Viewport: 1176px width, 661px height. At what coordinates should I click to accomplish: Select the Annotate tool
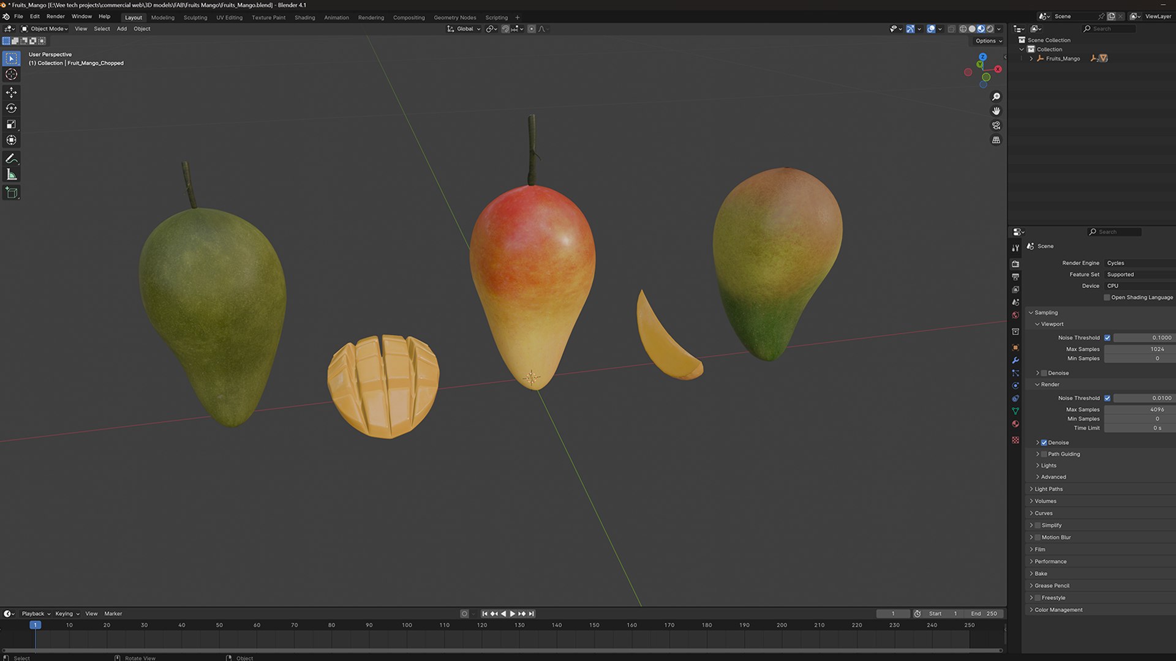click(11, 159)
